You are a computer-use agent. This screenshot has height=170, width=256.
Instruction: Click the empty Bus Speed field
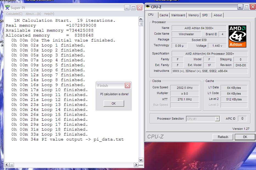coord(185,105)
